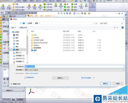Image resolution: width=128 pixels, height=103 pixels.
Task: Open the Organize dropdown menu
Action: point(14,27)
